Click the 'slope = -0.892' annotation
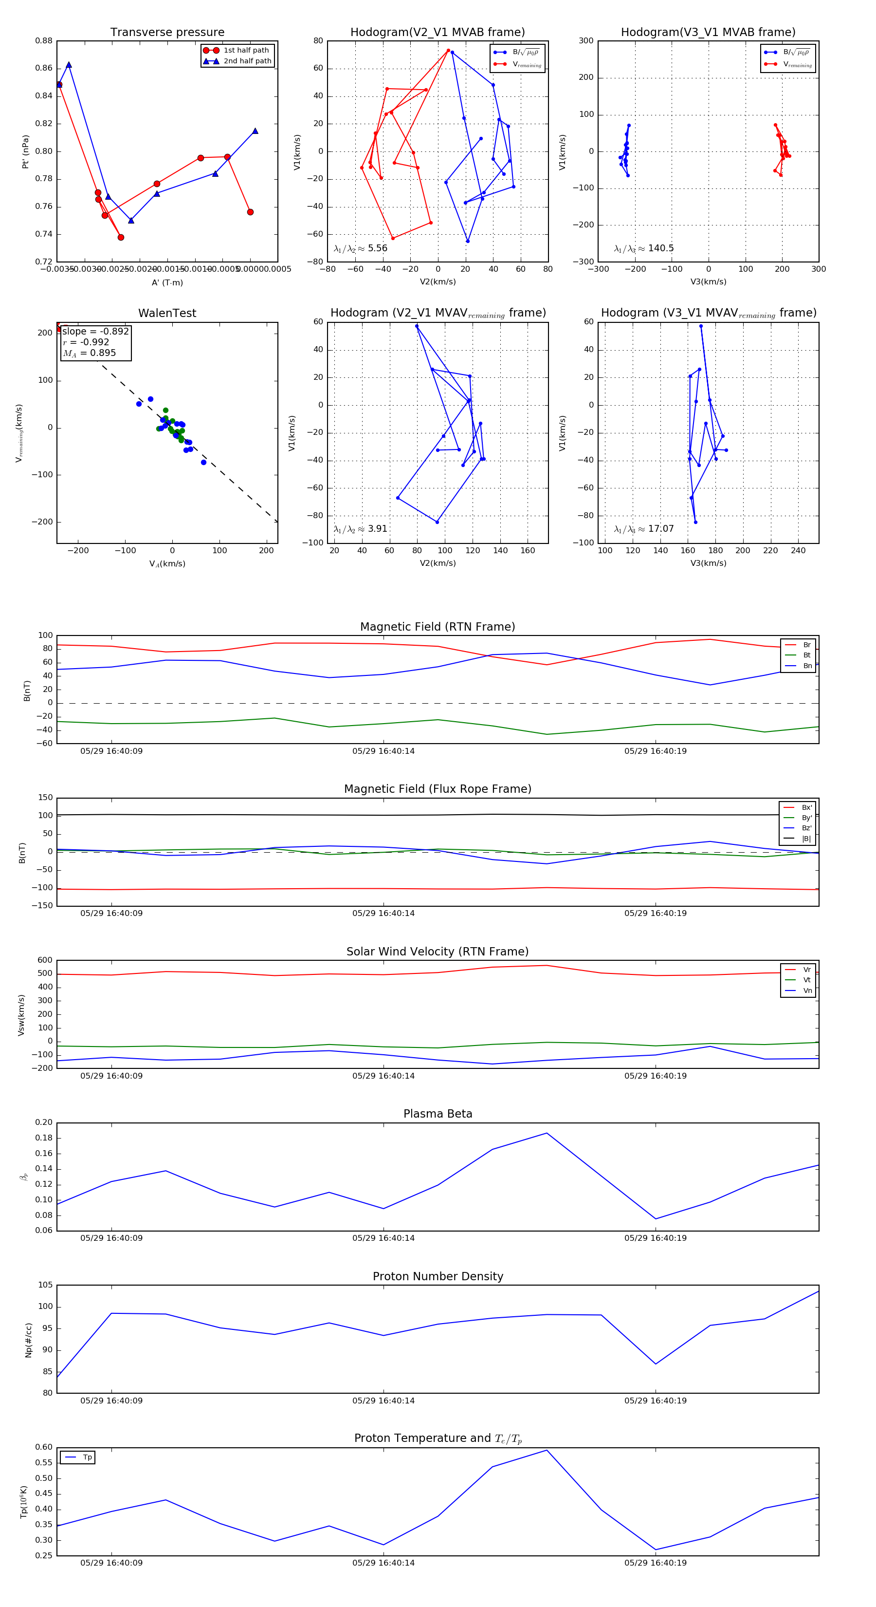This screenshot has height=1607, width=876. pyautogui.click(x=95, y=331)
